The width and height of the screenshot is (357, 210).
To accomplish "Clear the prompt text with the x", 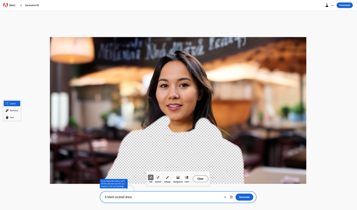I will [x=225, y=197].
